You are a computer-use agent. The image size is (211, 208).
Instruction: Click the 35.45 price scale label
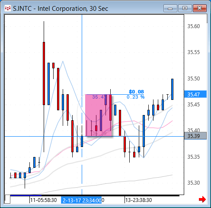pos(194,105)
